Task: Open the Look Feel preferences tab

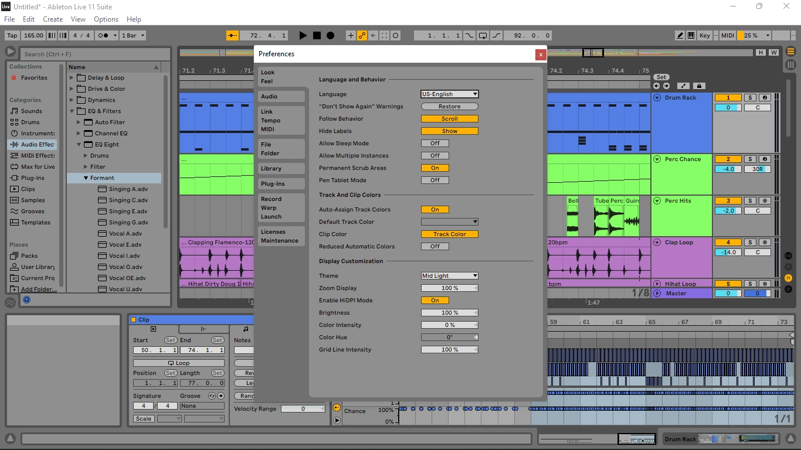Action: 281,77
